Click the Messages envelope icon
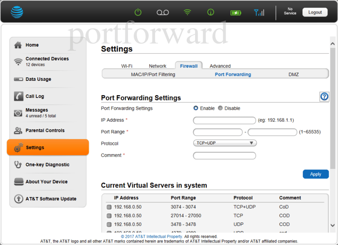Screen dimensions: 338x245 [18, 113]
